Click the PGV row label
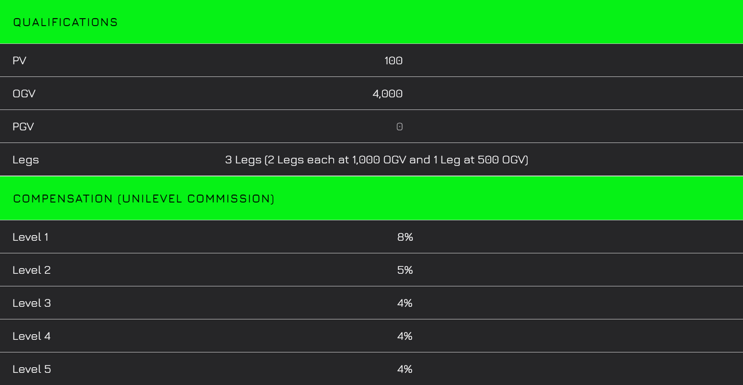This screenshot has height=385, width=743. (x=23, y=126)
